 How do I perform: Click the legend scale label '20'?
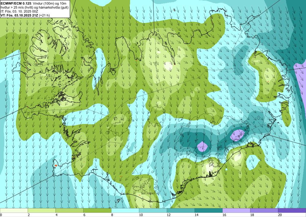point(280,215)
